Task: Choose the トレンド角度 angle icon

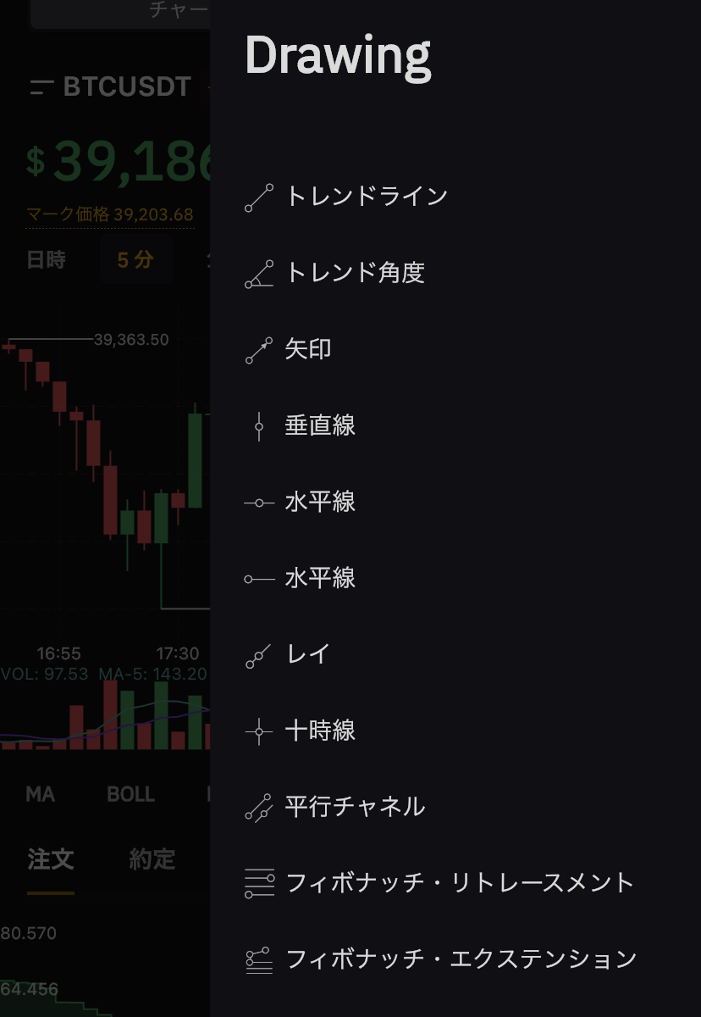Action: tap(259, 273)
